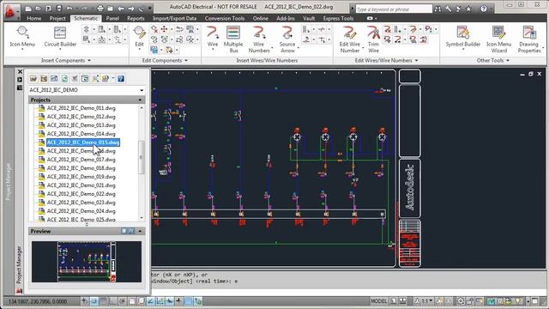Toggle Lineweight display in status bar

point(178,301)
